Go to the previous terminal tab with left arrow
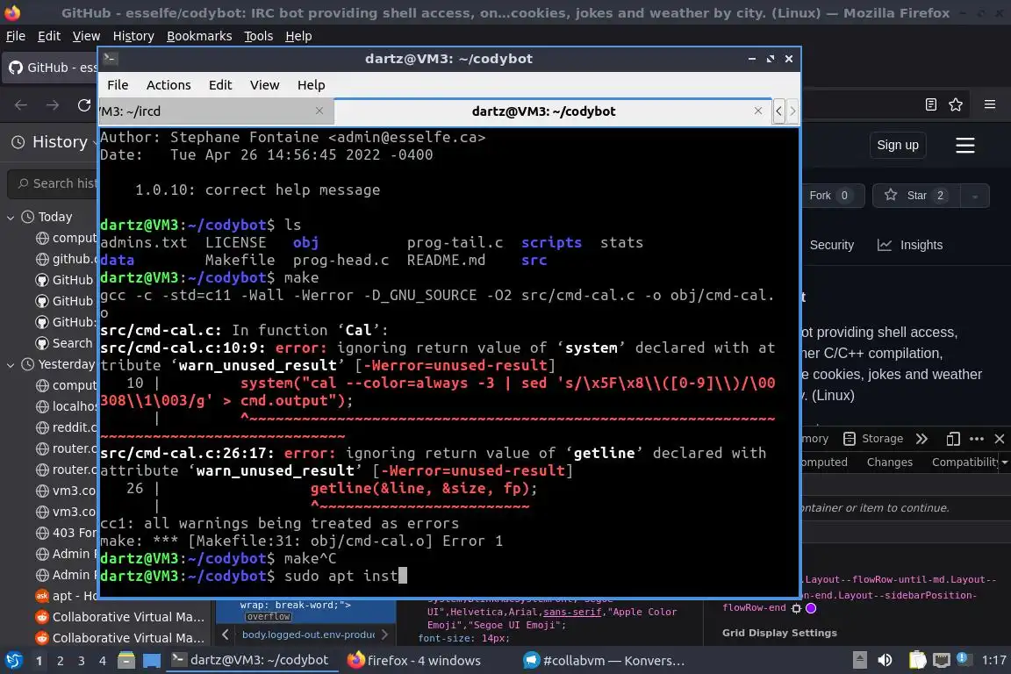 point(779,111)
